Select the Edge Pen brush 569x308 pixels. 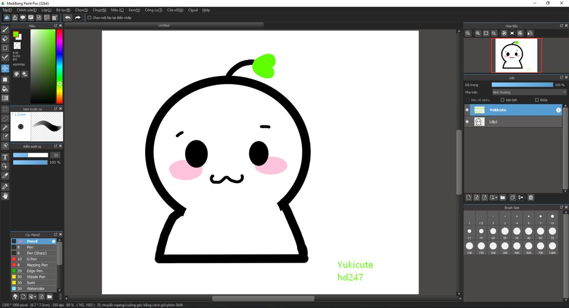coord(34,271)
